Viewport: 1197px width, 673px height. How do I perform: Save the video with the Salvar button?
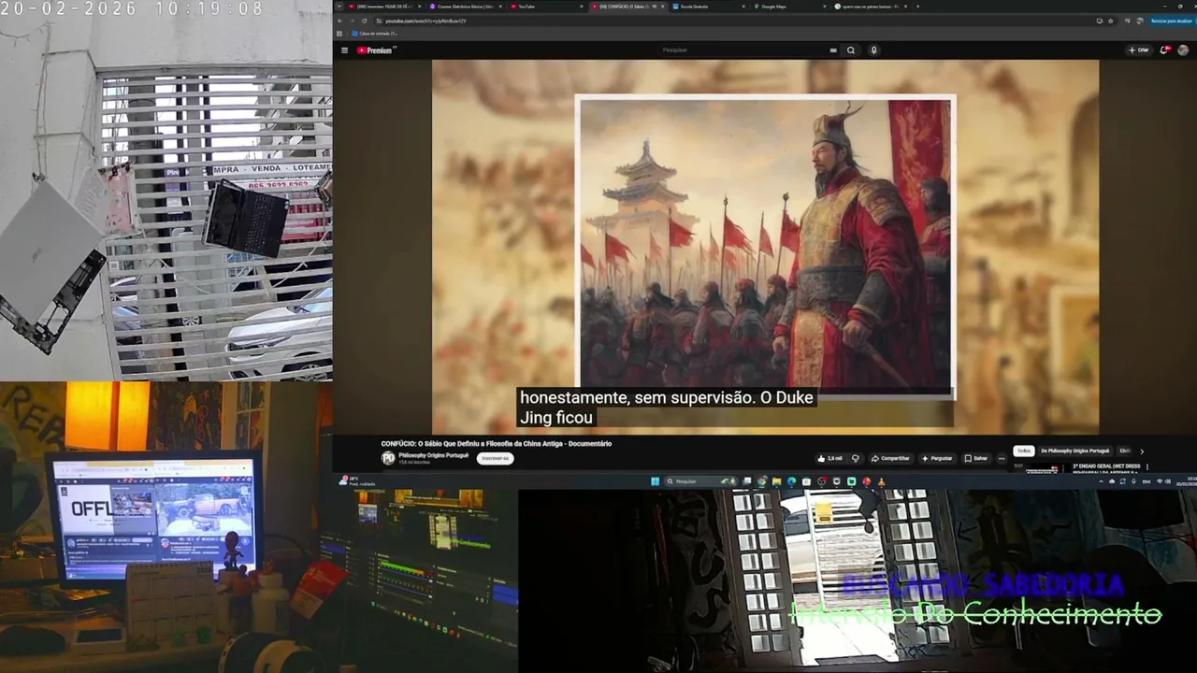point(976,458)
